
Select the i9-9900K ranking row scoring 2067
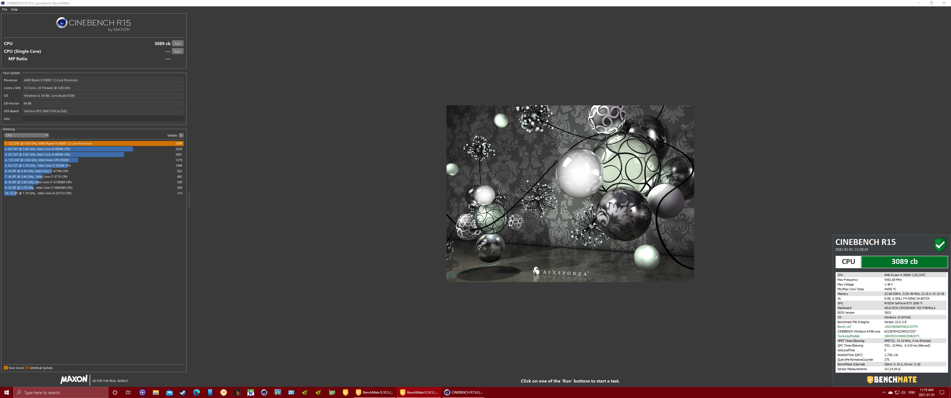(93, 154)
